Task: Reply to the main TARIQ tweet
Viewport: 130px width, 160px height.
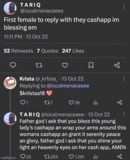Action: (13, 65)
